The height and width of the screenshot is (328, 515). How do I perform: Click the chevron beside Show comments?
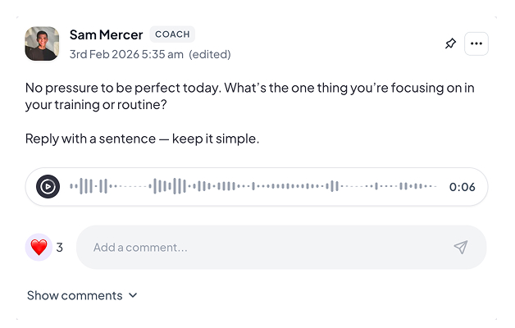point(134,295)
